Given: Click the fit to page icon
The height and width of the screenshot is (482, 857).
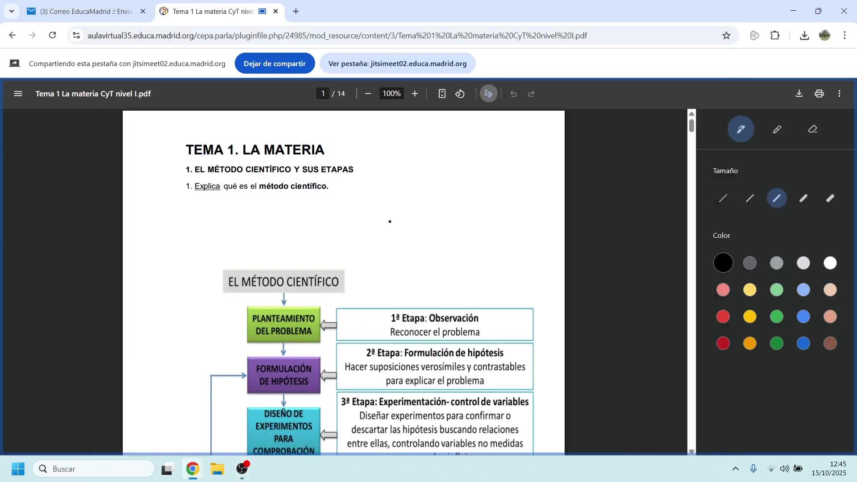Looking at the screenshot, I should (442, 94).
